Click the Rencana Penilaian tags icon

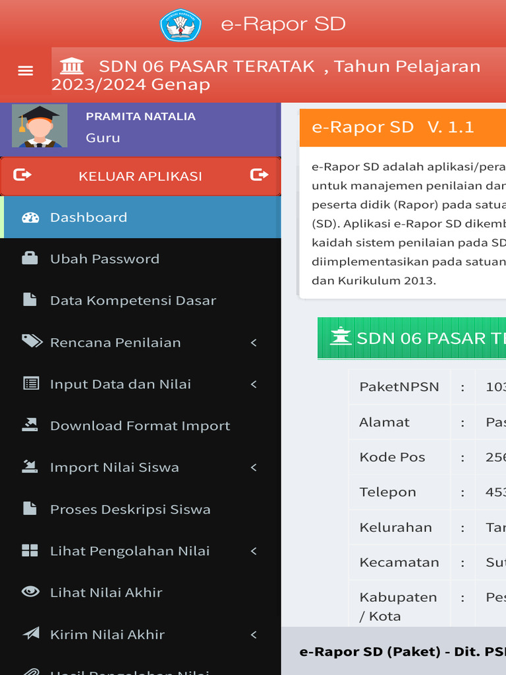click(32, 341)
